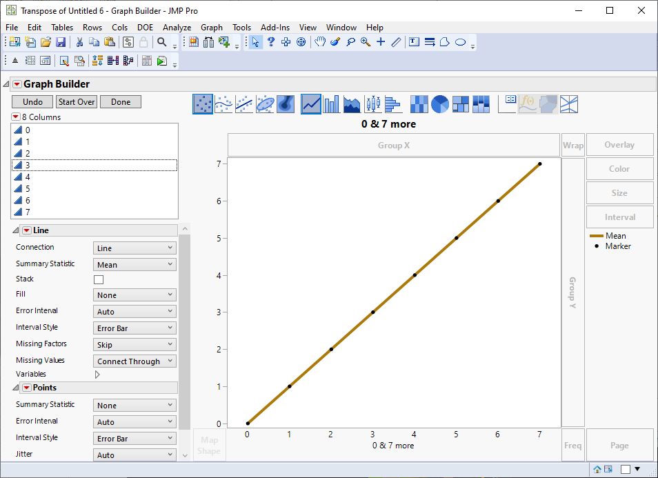Click the Done button
The width and height of the screenshot is (658, 478).
coord(120,101)
